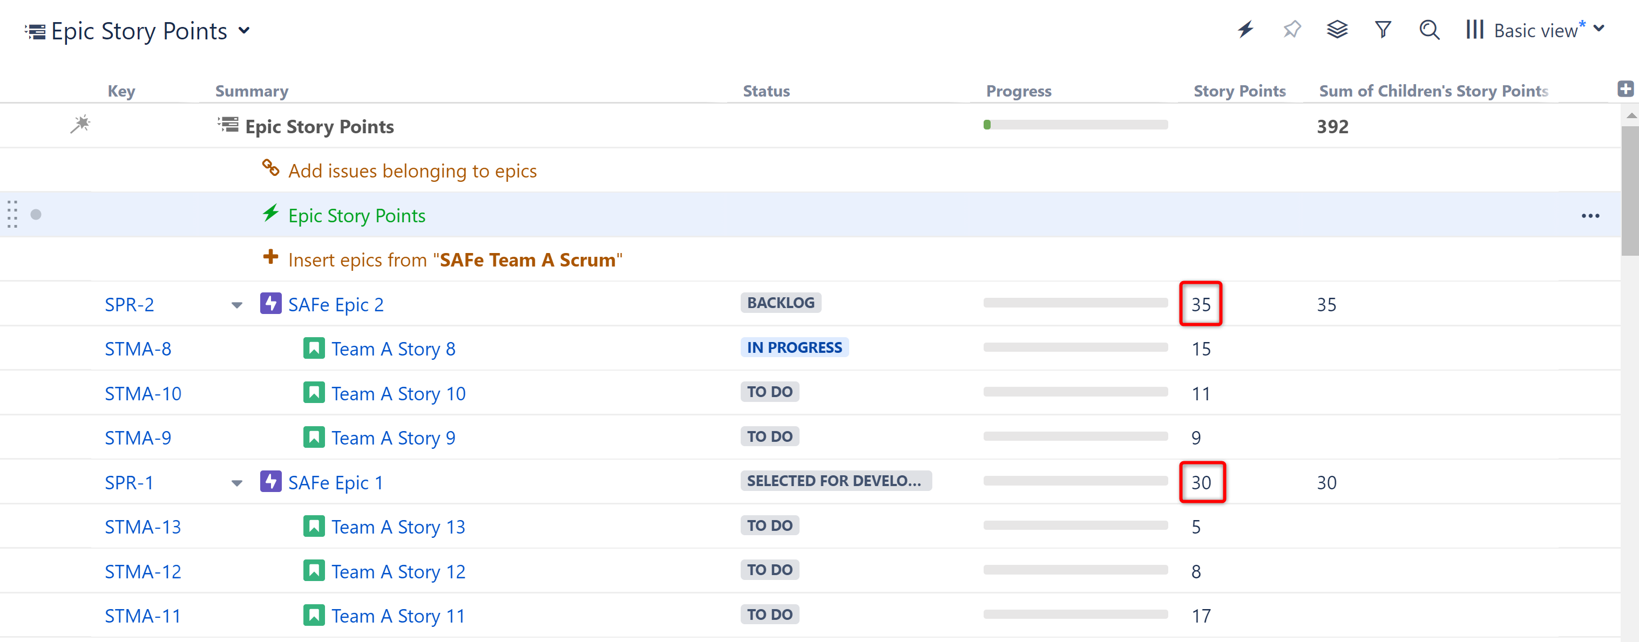Open the Transformations layers icon
The width and height of the screenshot is (1639, 642).
point(1337,29)
